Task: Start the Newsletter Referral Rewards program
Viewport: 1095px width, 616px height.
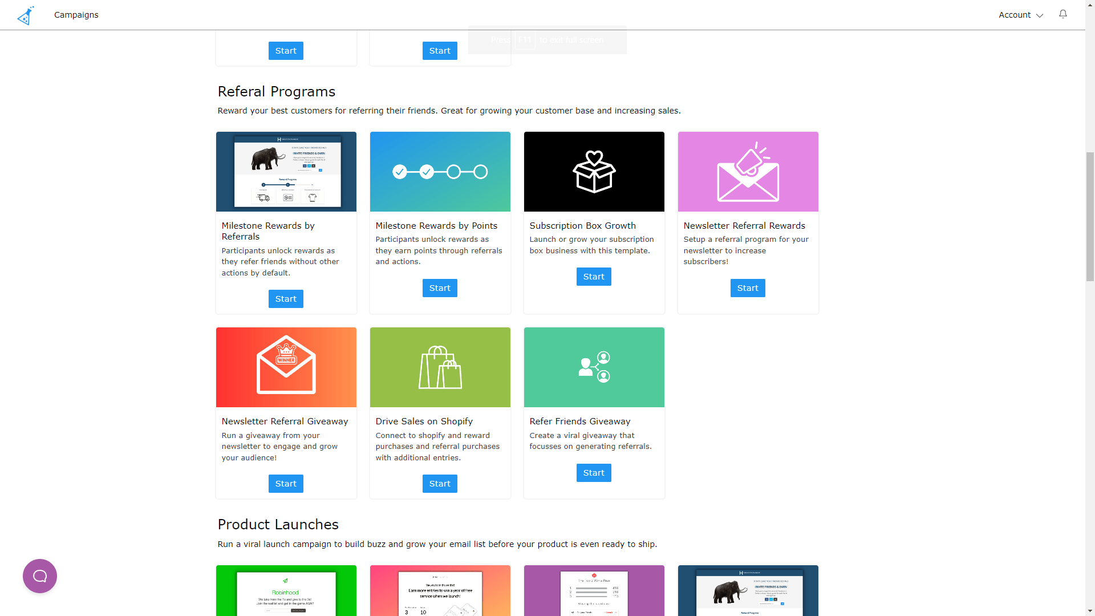Action: pos(748,287)
